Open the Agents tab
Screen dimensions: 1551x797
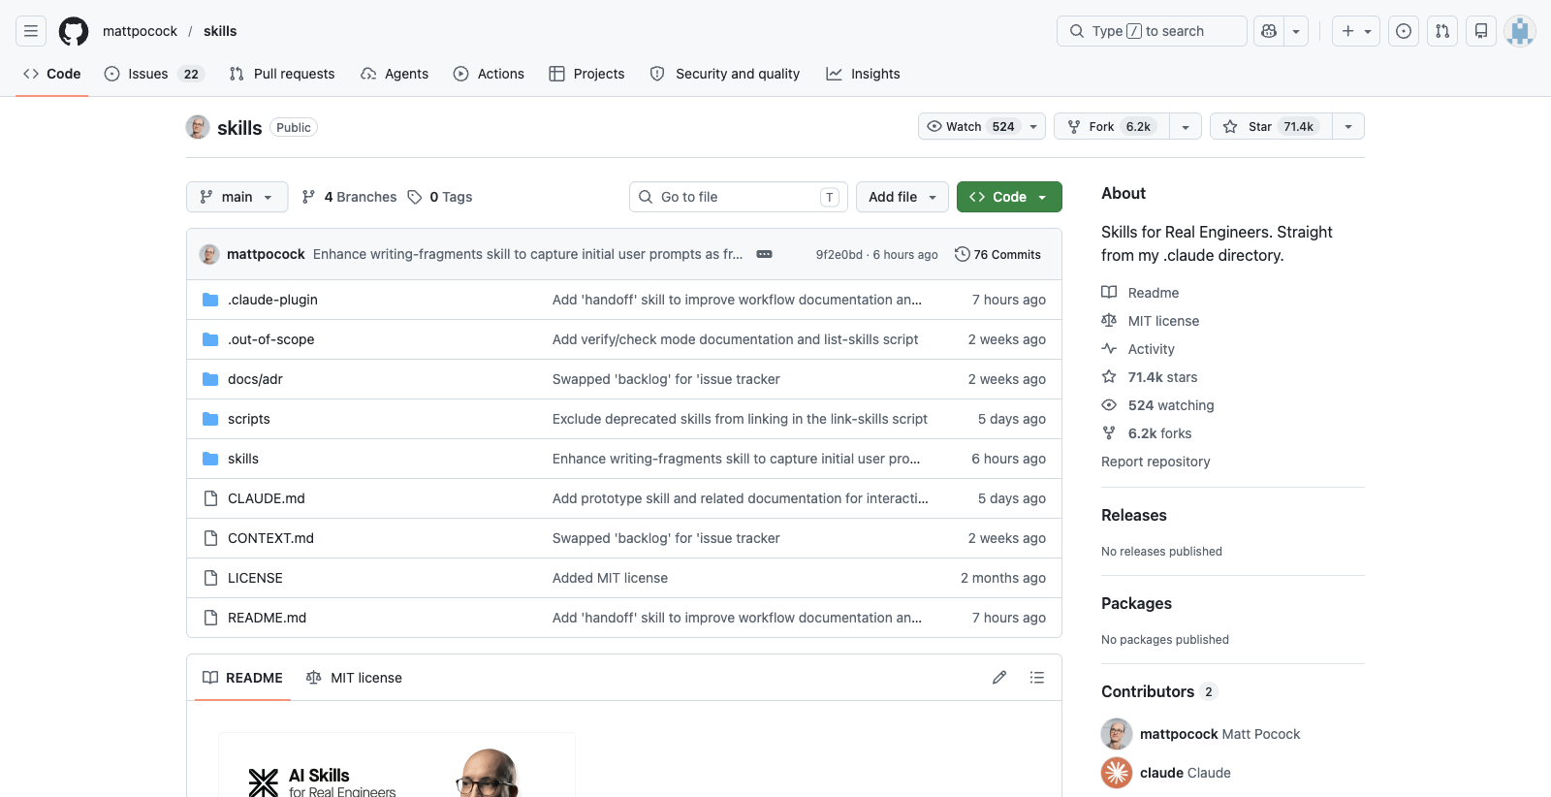[x=395, y=74]
